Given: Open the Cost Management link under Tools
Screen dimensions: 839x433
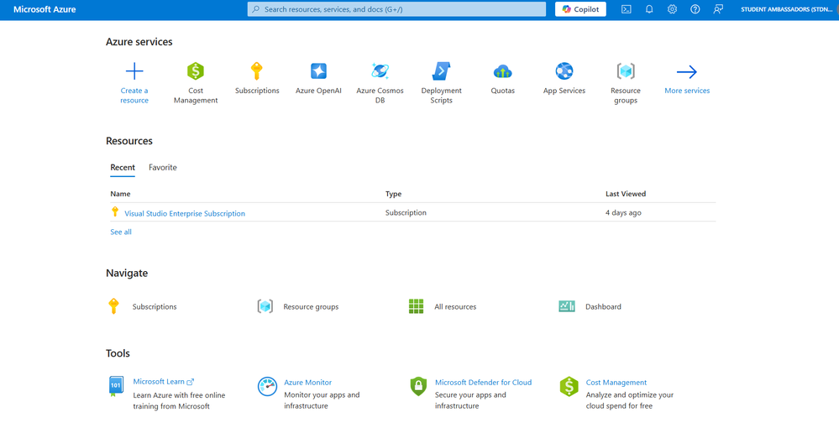Looking at the screenshot, I should tap(616, 382).
